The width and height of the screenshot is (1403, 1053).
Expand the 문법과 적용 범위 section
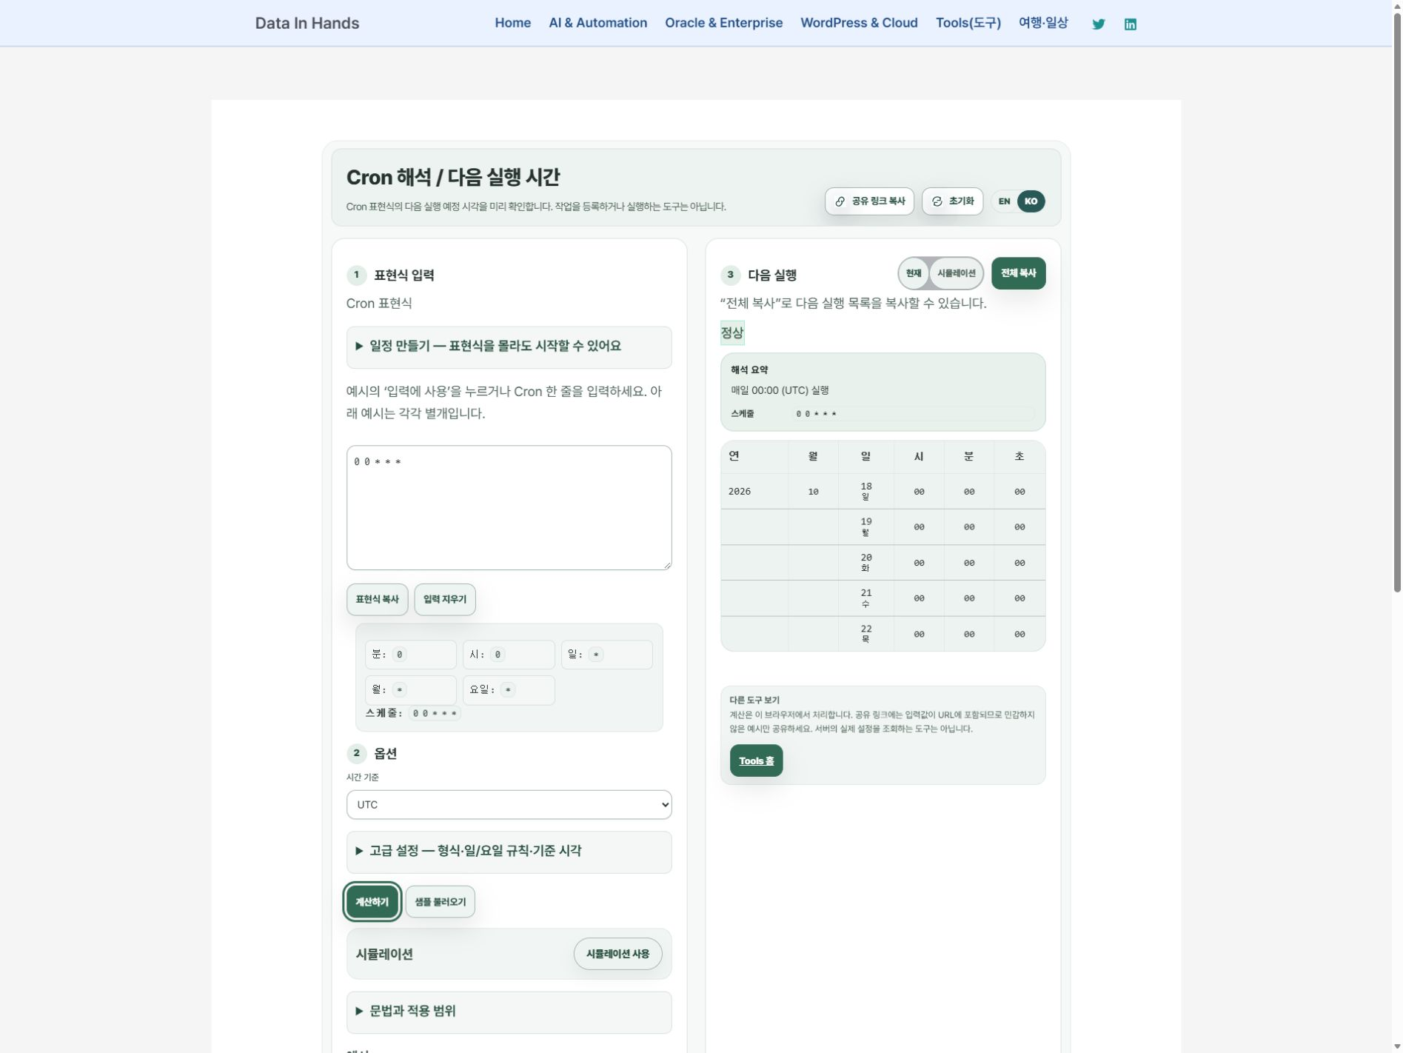coord(509,1012)
